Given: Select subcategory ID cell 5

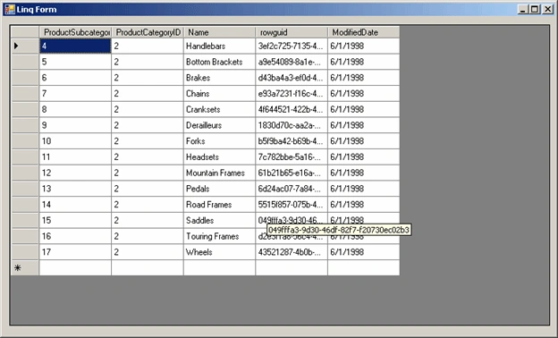Looking at the screenshot, I should [x=75, y=62].
